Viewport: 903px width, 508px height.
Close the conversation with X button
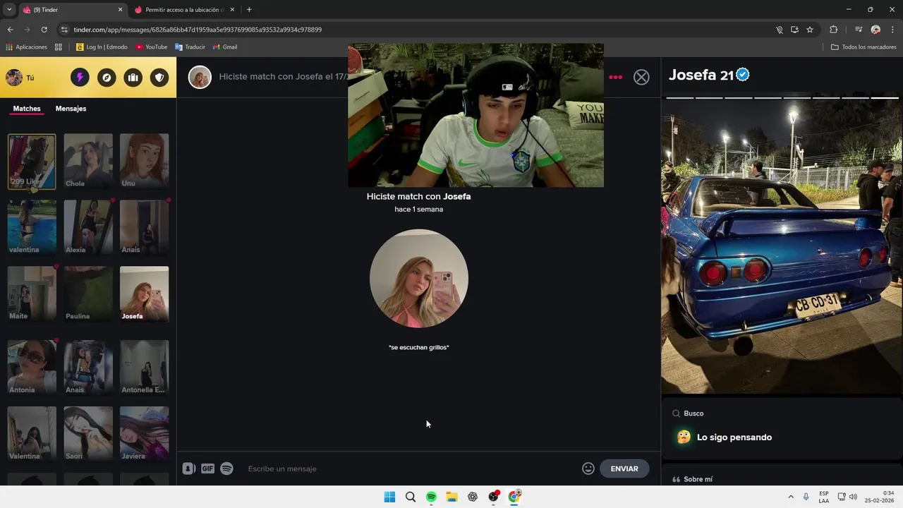point(641,77)
